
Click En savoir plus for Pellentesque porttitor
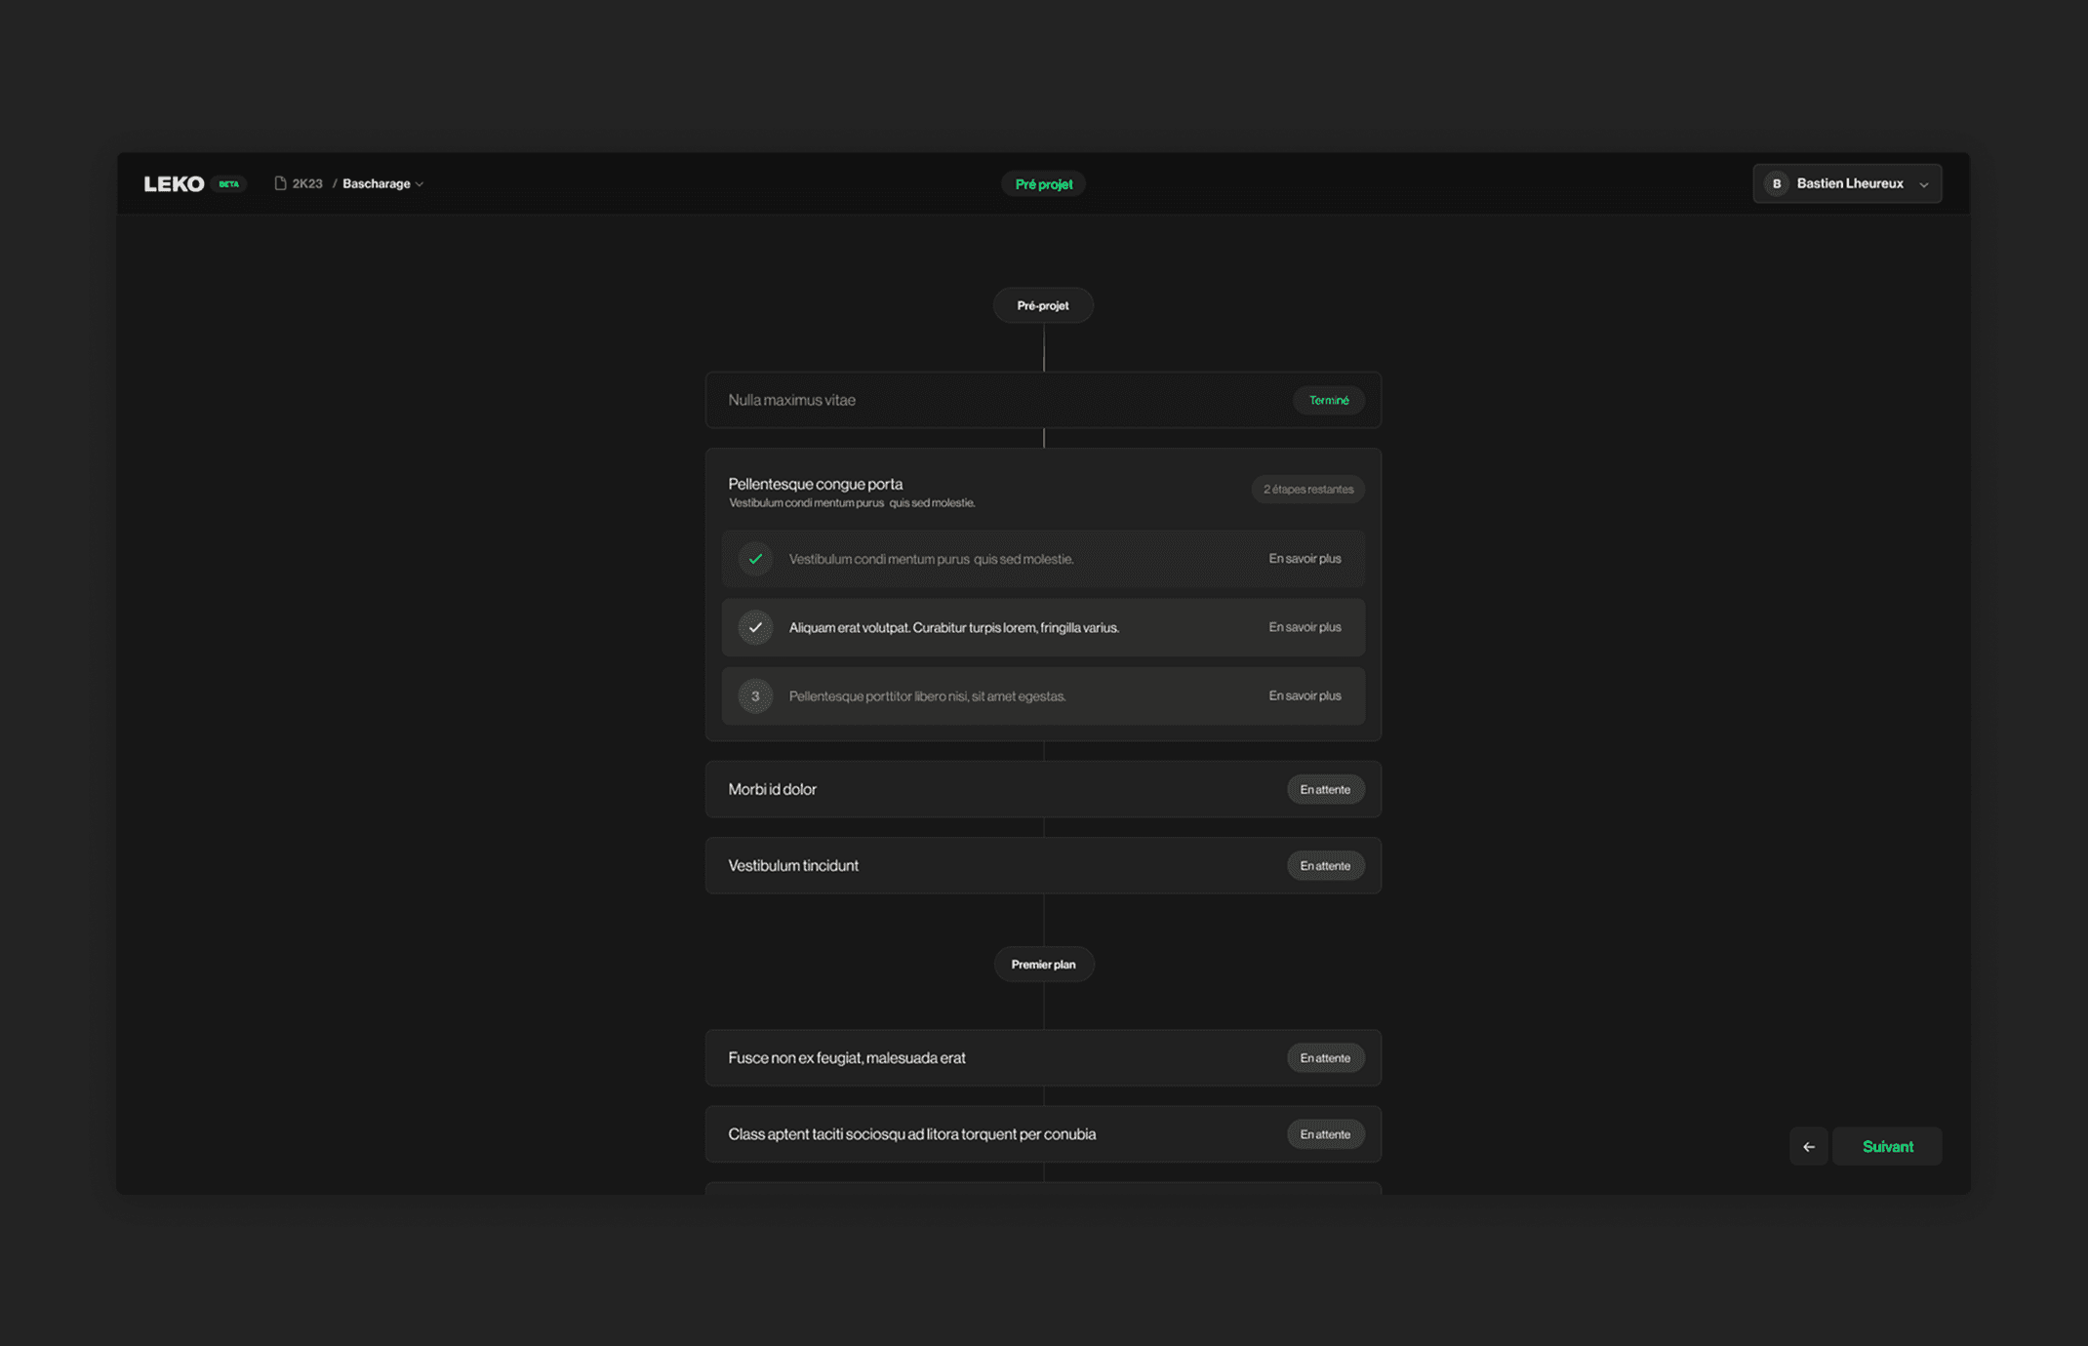click(1304, 696)
